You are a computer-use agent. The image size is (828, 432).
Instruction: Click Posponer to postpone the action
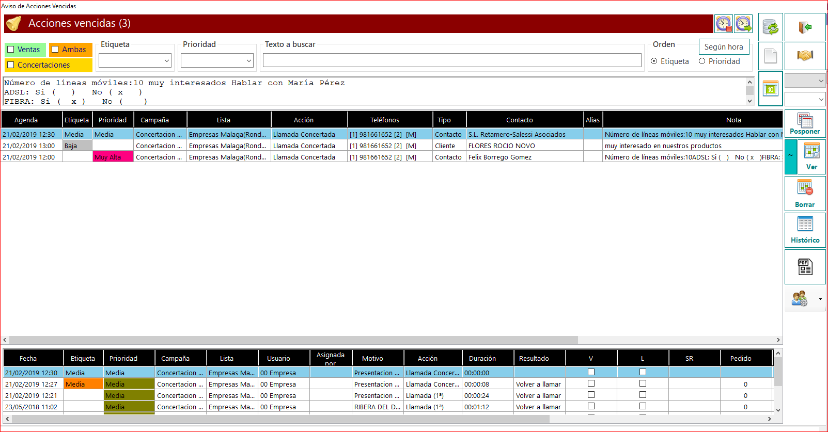[805, 123]
